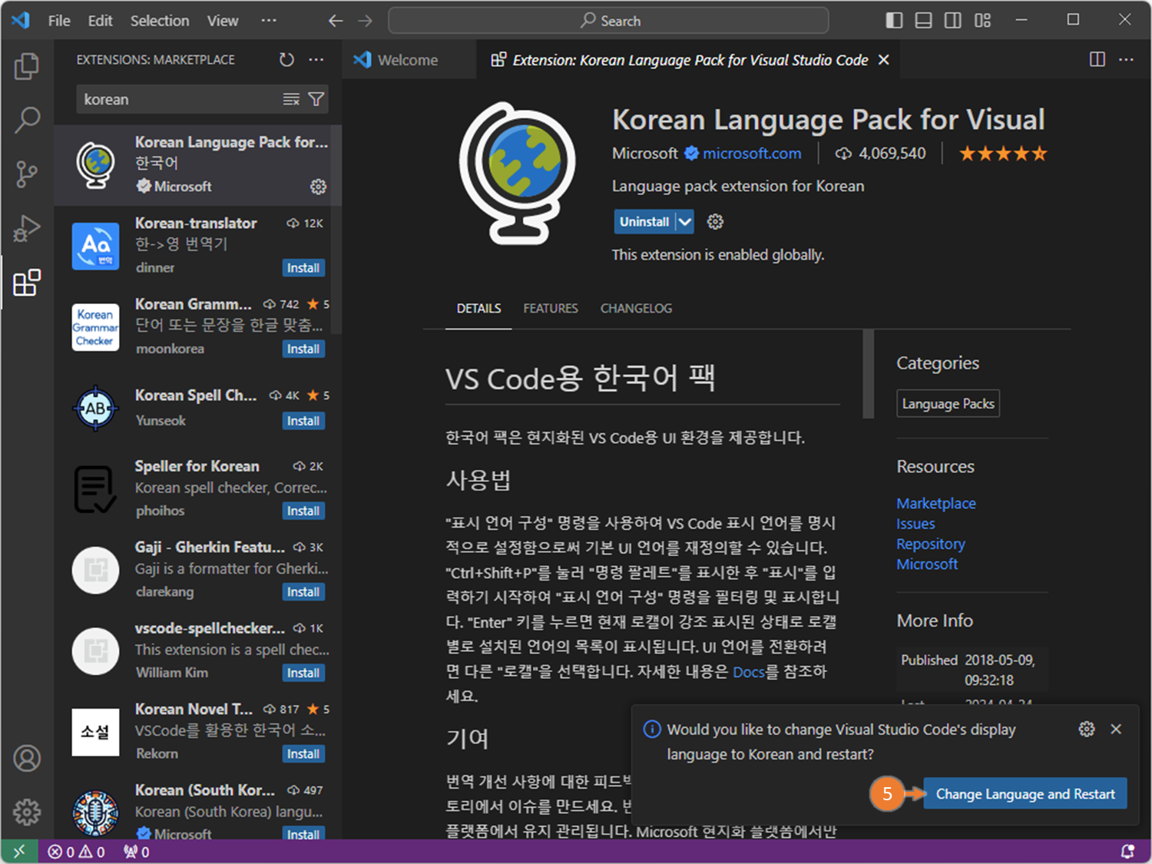
Task: Refresh the extensions marketplace list
Action: tap(286, 60)
